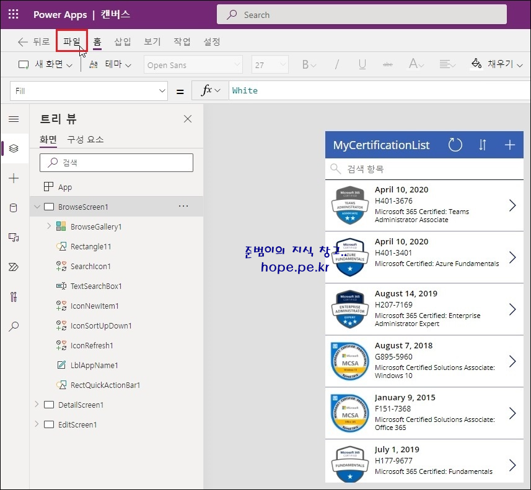The image size is (531, 490).
Task: Toggle strikethrough formatting button
Action: (388, 64)
